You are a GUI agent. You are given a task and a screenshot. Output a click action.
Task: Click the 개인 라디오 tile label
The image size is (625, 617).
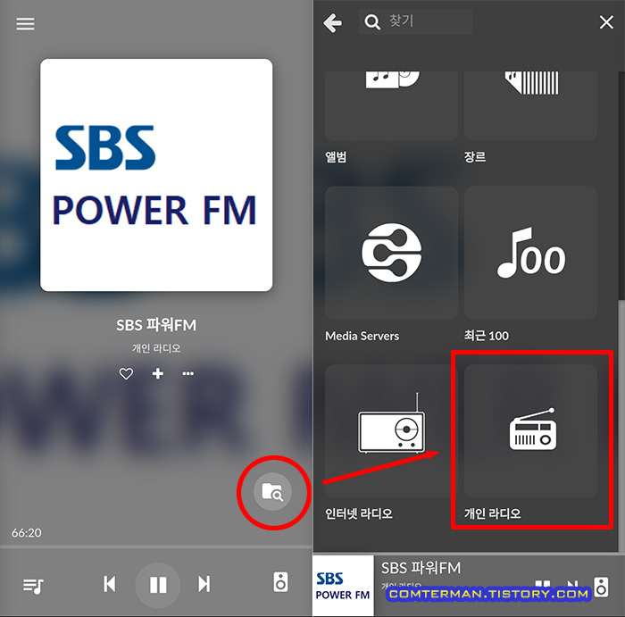click(492, 513)
